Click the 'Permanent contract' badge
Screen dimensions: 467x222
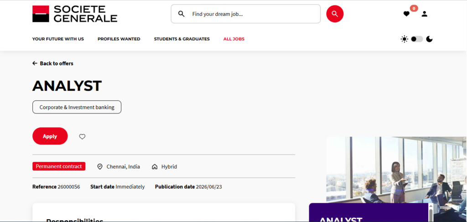tap(59, 166)
